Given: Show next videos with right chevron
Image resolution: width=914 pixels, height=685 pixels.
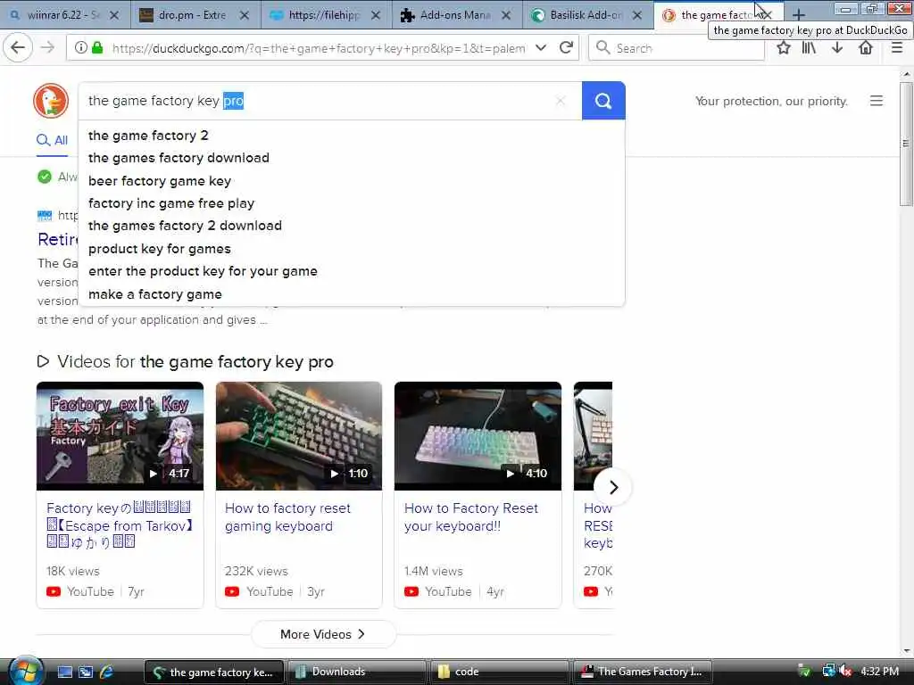Looking at the screenshot, I should pyautogui.click(x=612, y=488).
